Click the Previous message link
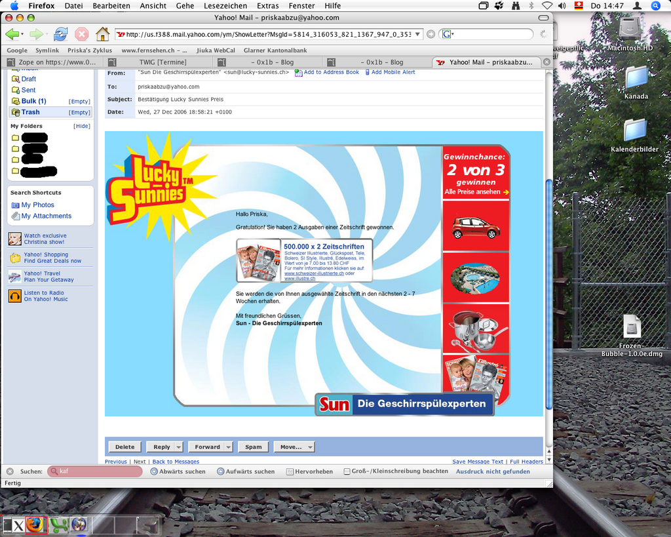The width and height of the screenshot is (671, 537). 116,462
